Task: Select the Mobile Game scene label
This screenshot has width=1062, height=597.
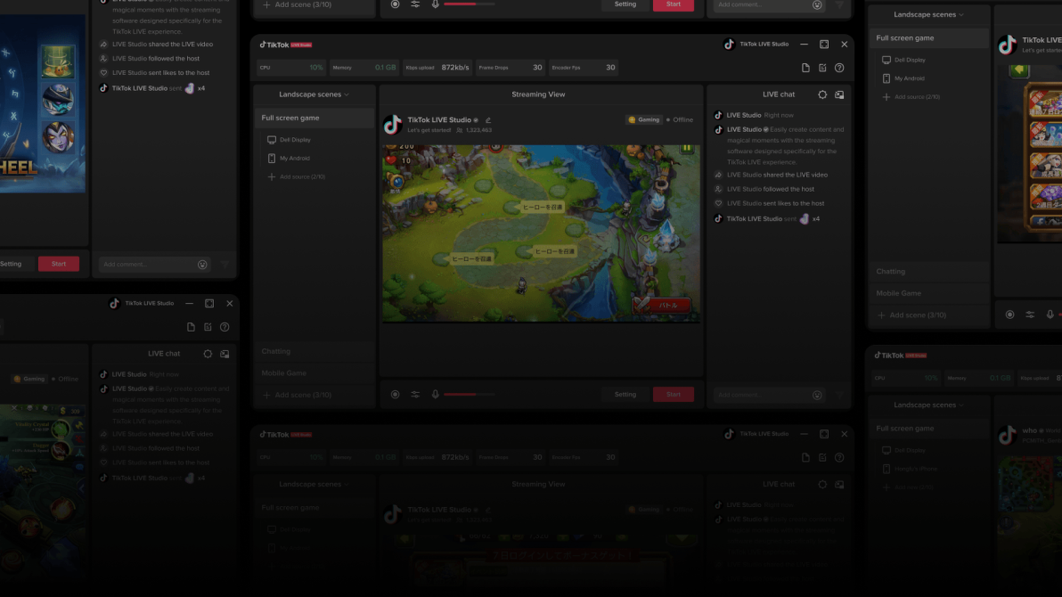Action: click(284, 373)
